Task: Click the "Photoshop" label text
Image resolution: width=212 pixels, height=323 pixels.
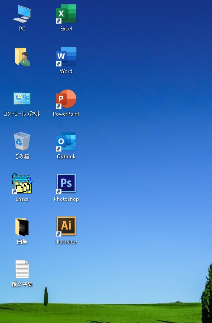Action: click(x=66, y=199)
